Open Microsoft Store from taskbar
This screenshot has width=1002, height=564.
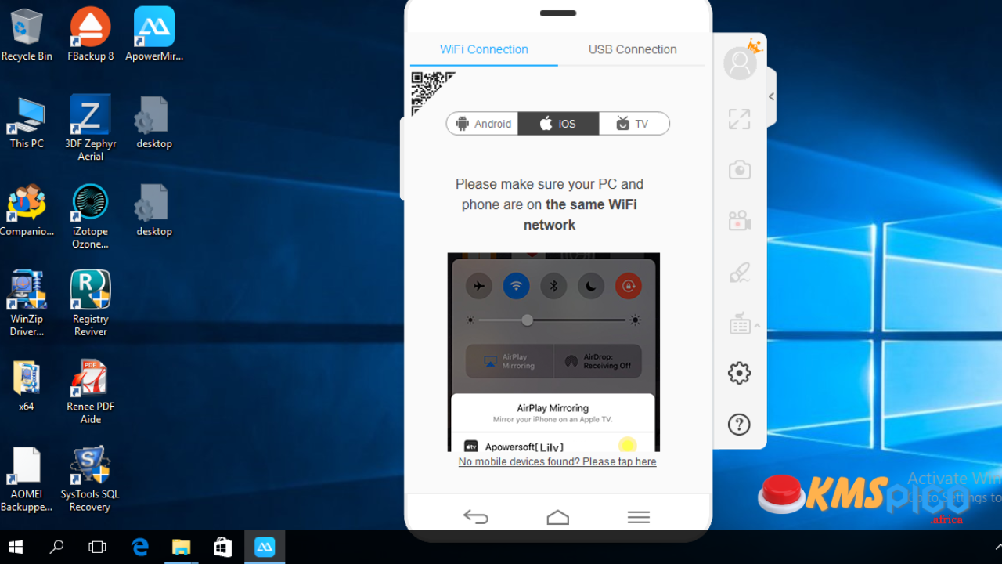(x=222, y=547)
